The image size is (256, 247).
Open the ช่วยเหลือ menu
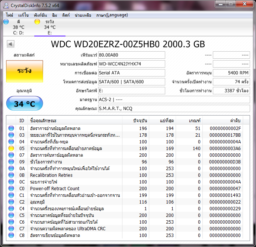[x=83, y=15]
